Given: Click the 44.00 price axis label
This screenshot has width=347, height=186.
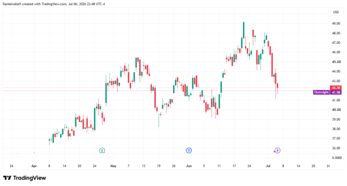Looking at the screenshot, I should click(x=336, y=71).
